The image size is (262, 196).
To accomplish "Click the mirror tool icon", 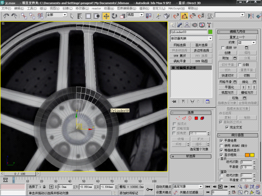I will point(251,16).
